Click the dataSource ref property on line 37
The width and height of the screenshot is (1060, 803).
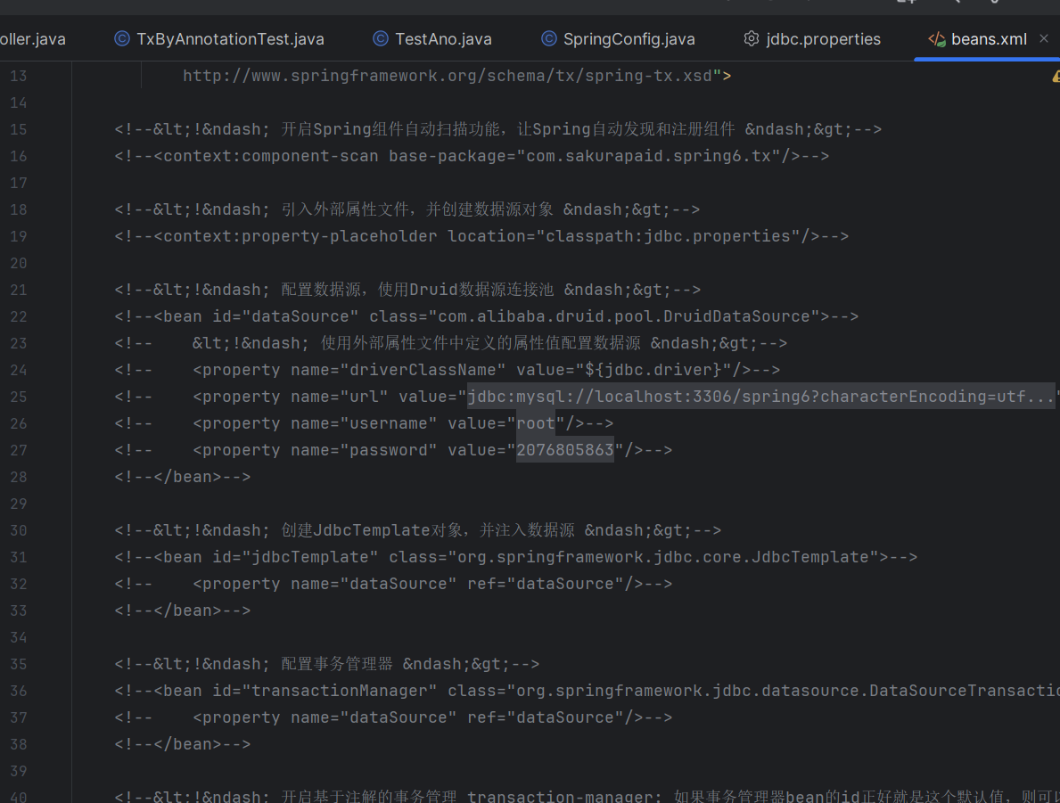pyautogui.click(x=393, y=717)
